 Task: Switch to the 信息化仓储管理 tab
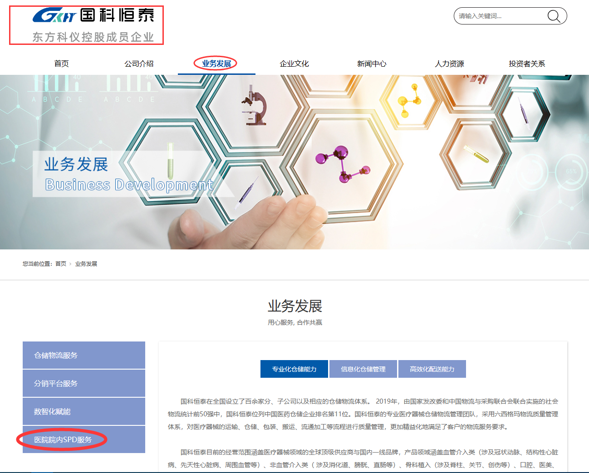(x=363, y=369)
